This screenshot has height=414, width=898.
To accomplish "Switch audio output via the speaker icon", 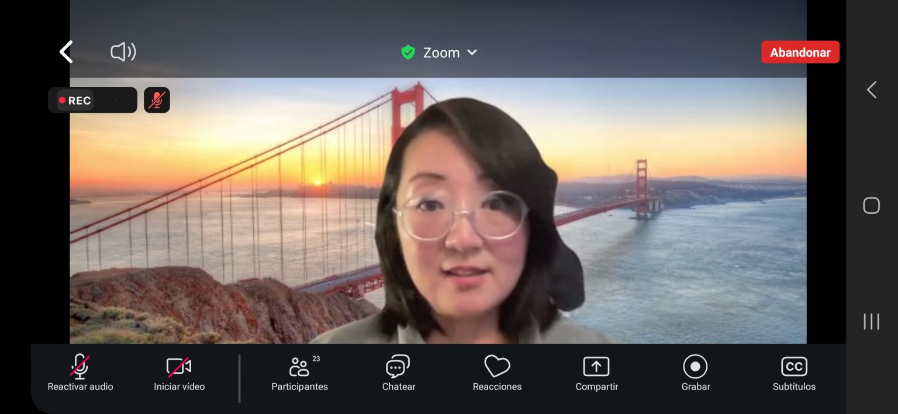I will tap(123, 52).
